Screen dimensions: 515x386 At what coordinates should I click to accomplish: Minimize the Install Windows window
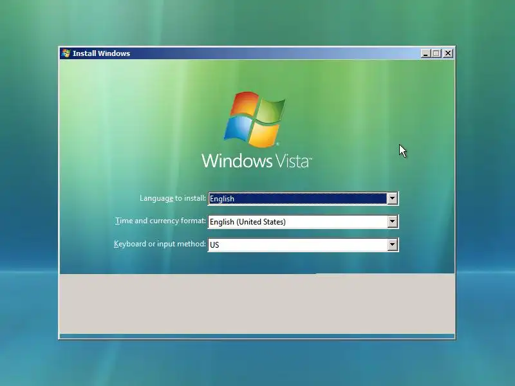tap(426, 53)
